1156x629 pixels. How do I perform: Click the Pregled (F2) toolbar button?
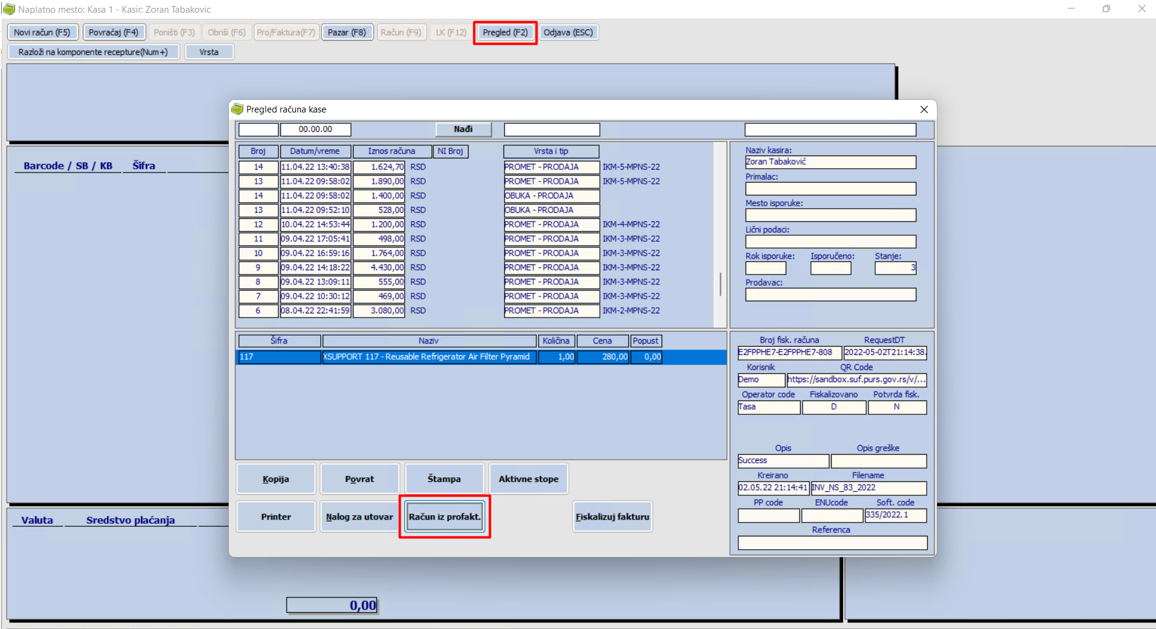[505, 33]
